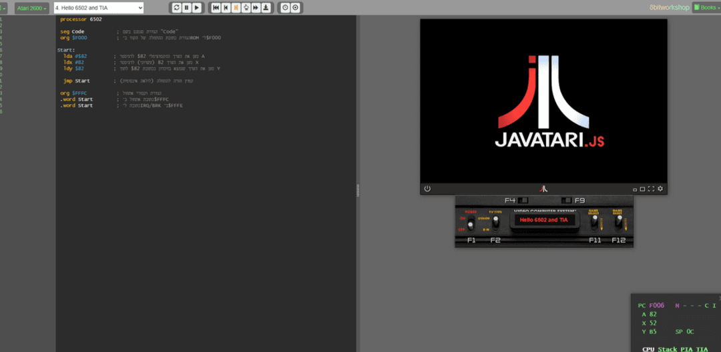721x352 pixels.
Task: Click the 'ldx #82' instruction
Action: [x=74, y=63]
